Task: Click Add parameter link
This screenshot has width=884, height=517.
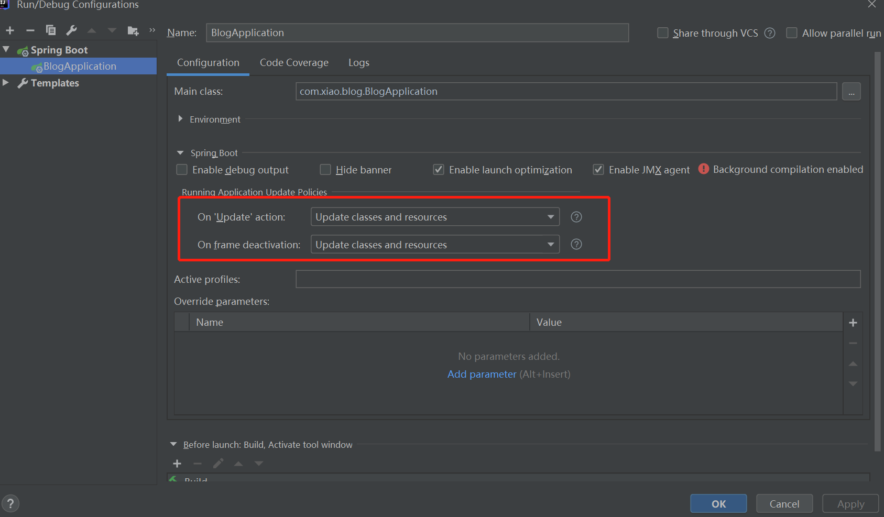Action: click(482, 374)
